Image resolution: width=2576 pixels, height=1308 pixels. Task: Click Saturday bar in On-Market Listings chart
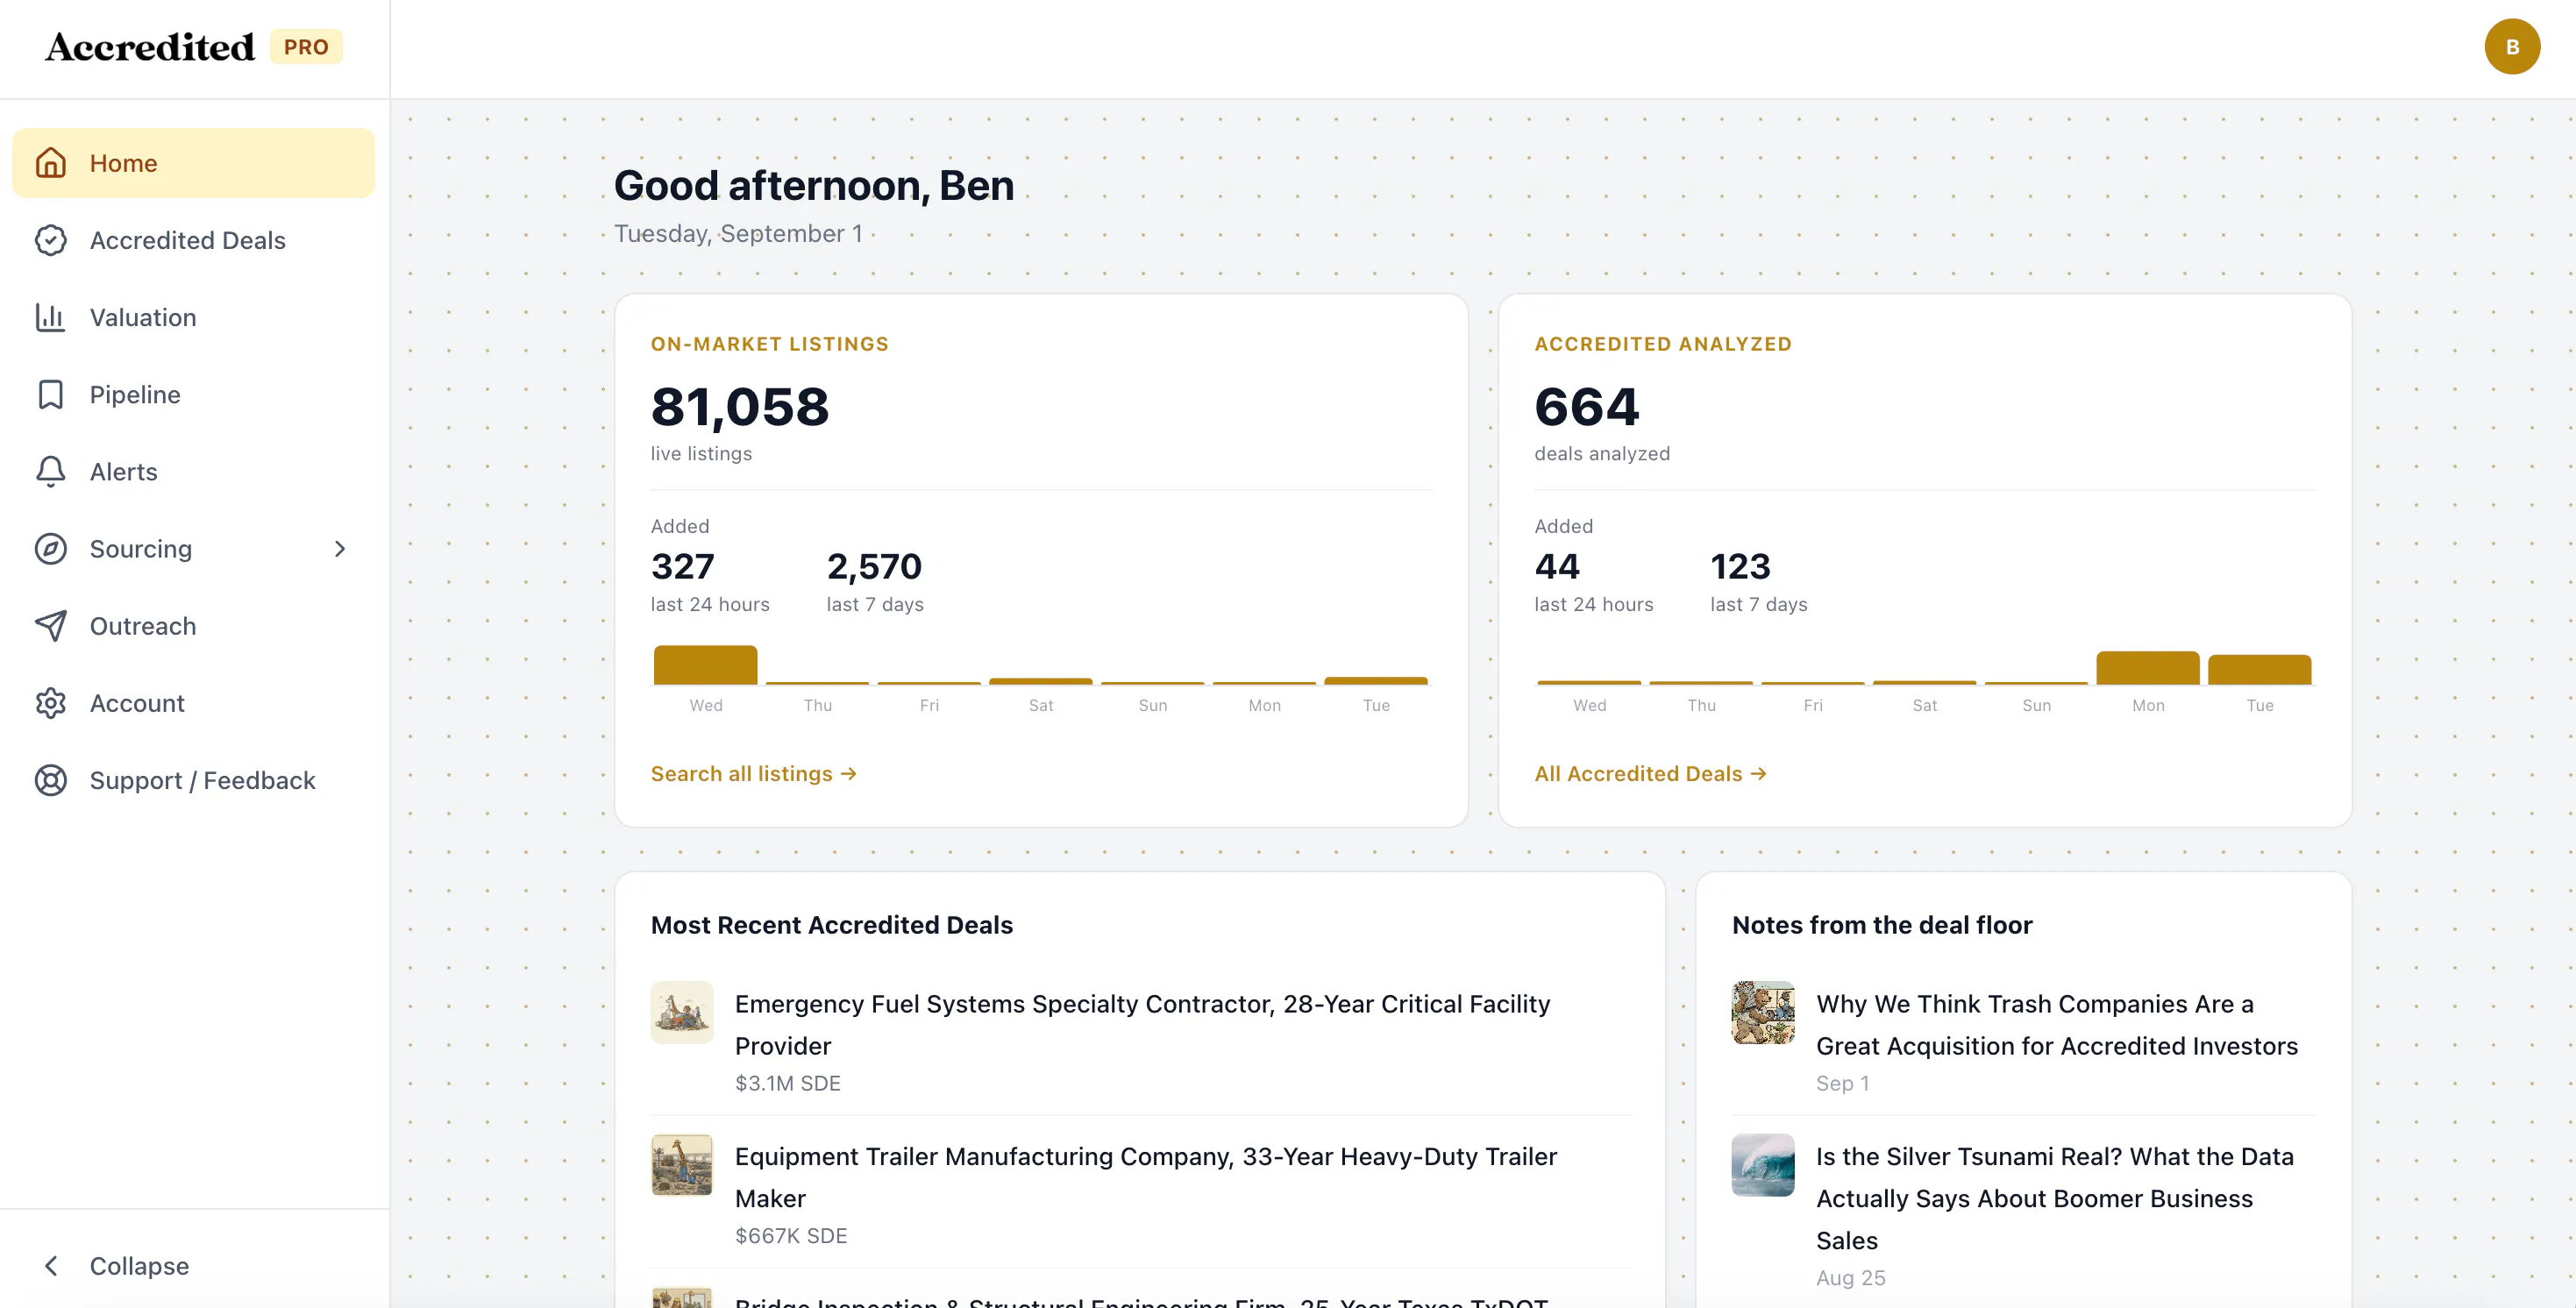[x=1040, y=681]
